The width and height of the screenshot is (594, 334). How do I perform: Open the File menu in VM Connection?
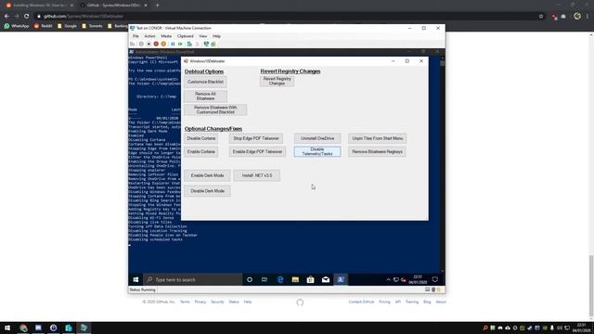[136, 36]
